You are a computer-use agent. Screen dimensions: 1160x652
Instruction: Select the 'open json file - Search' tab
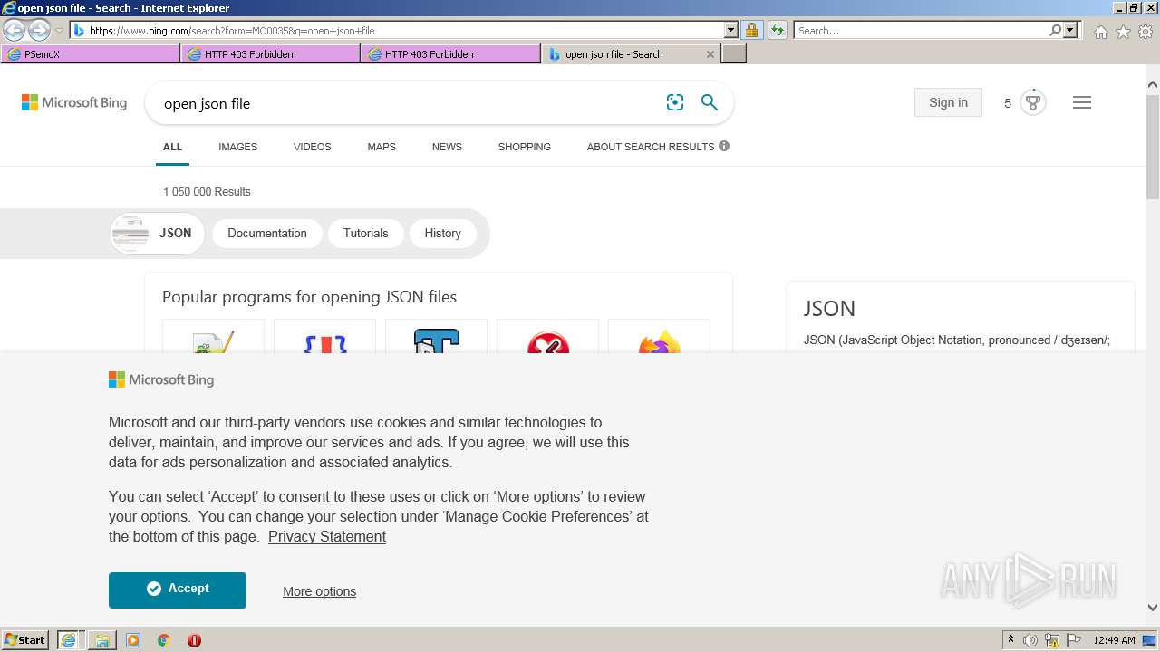click(623, 54)
